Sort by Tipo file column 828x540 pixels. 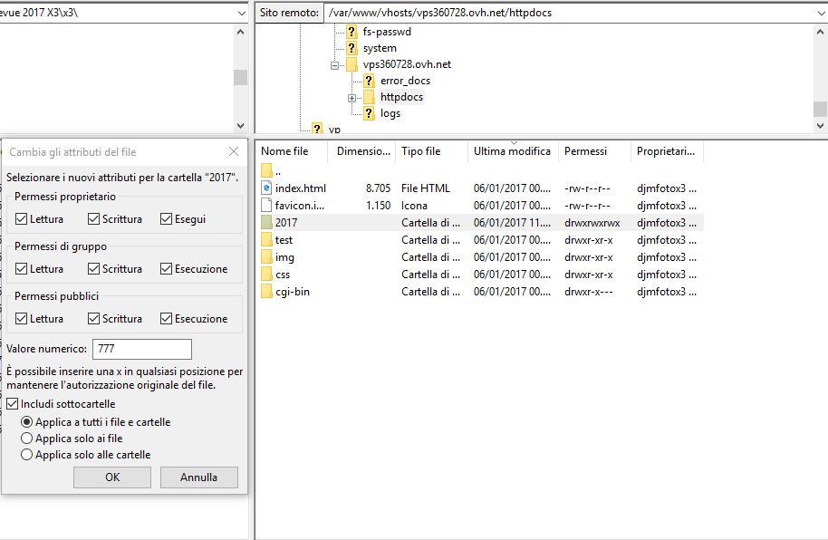pos(431,151)
